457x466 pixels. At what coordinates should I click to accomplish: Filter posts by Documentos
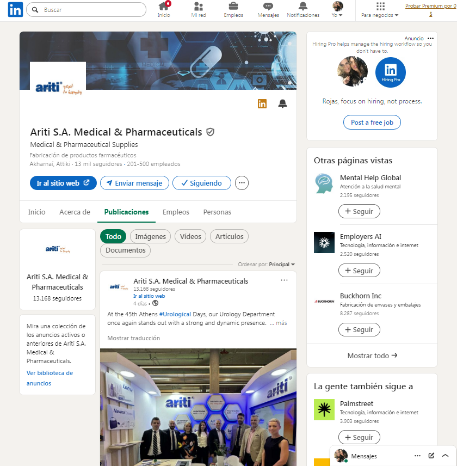click(125, 250)
